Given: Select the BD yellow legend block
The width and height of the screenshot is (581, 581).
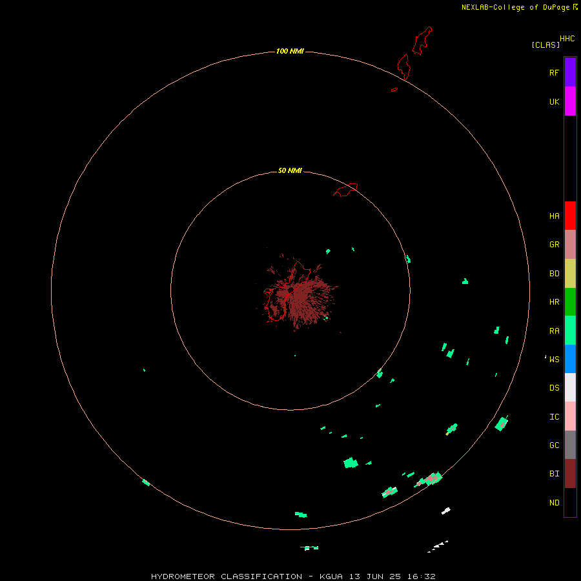Looking at the screenshot, I should point(570,273).
